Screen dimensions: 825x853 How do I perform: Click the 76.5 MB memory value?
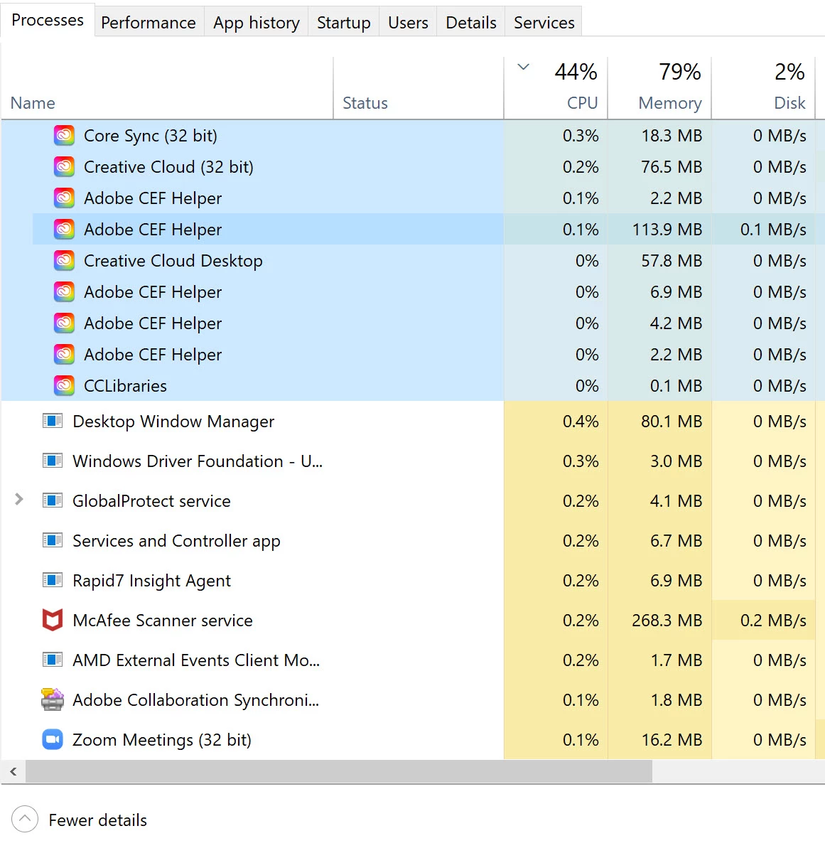click(672, 167)
